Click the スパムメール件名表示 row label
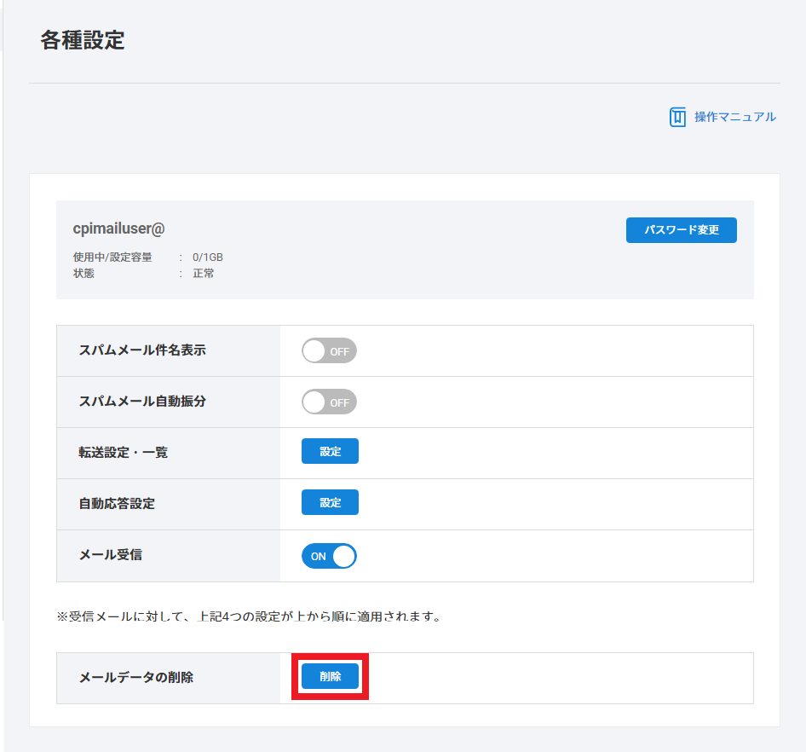Image resolution: width=806 pixels, height=752 pixels. tap(142, 350)
